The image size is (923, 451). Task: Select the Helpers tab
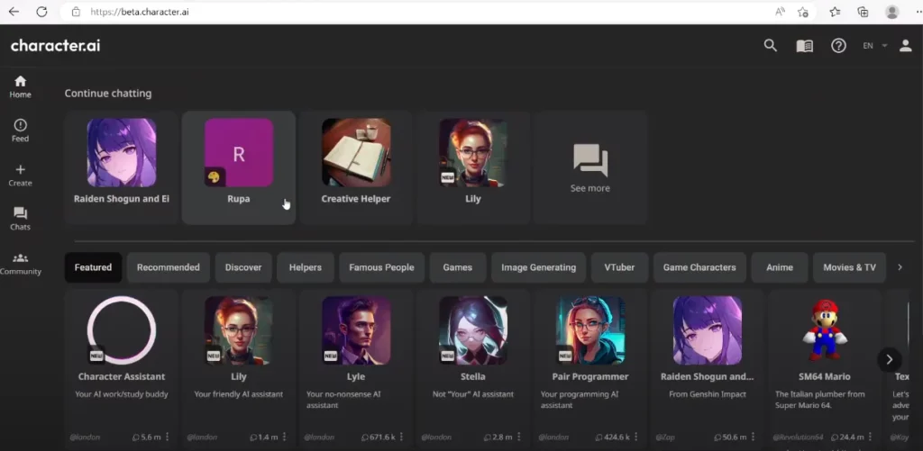click(x=306, y=267)
